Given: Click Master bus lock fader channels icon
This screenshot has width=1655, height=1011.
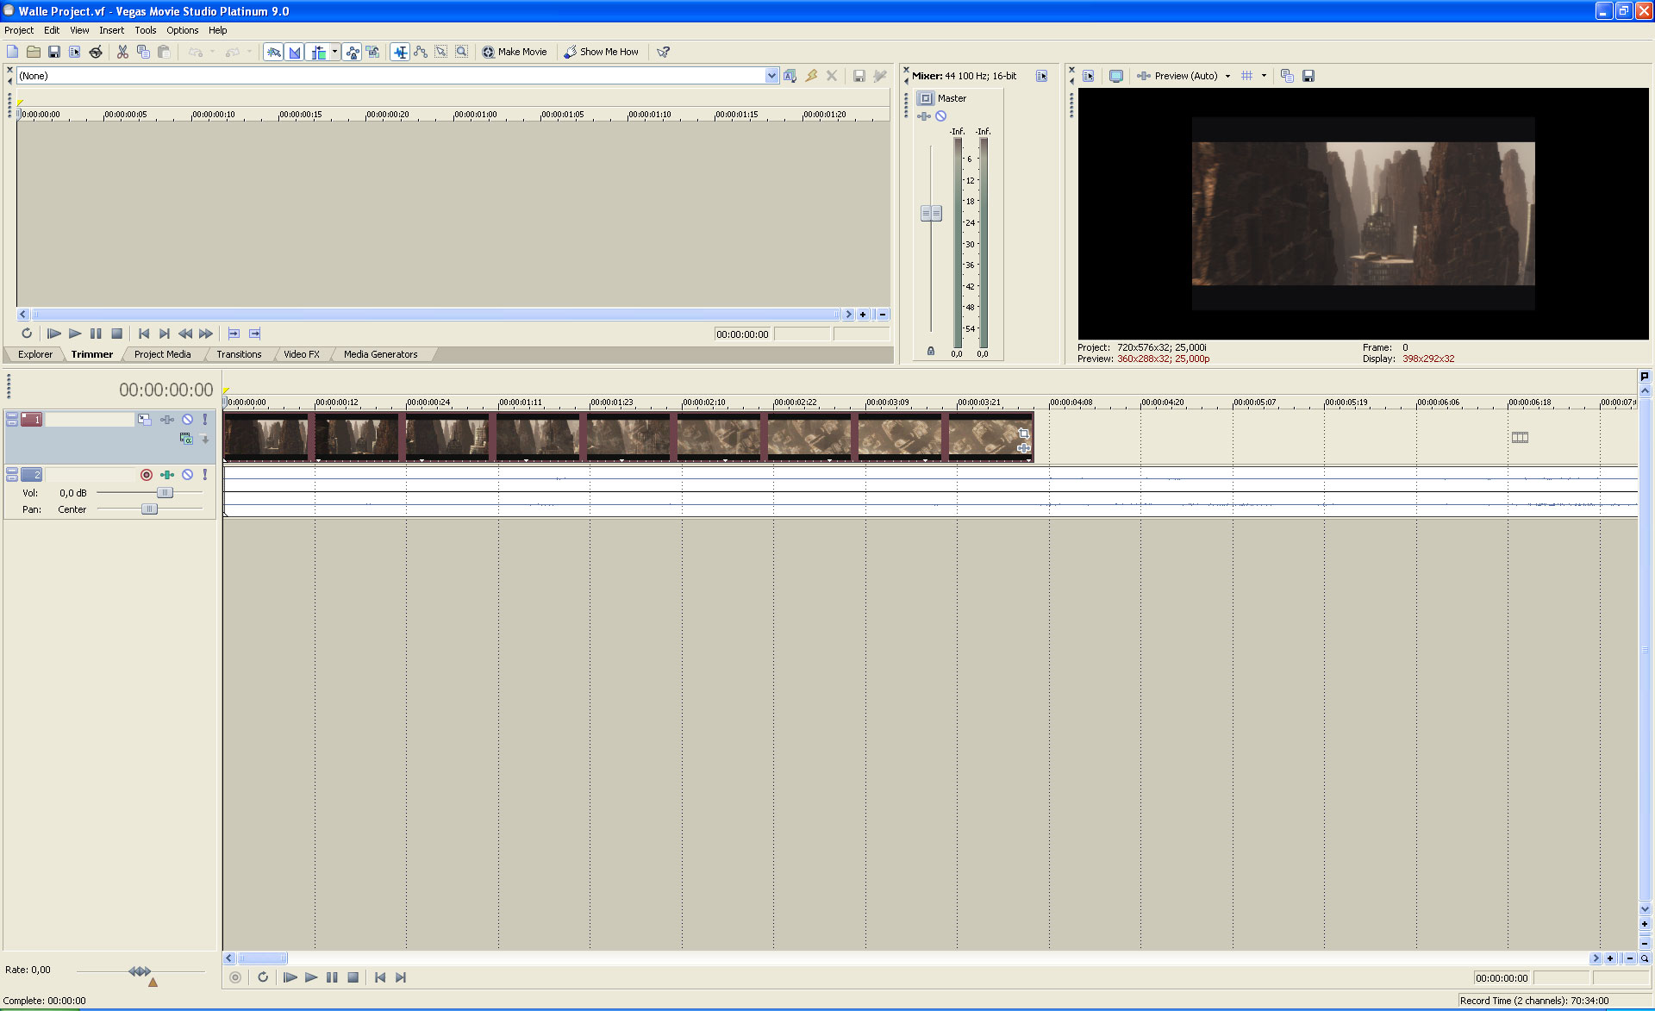Looking at the screenshot, I should (x=931, y=351).
